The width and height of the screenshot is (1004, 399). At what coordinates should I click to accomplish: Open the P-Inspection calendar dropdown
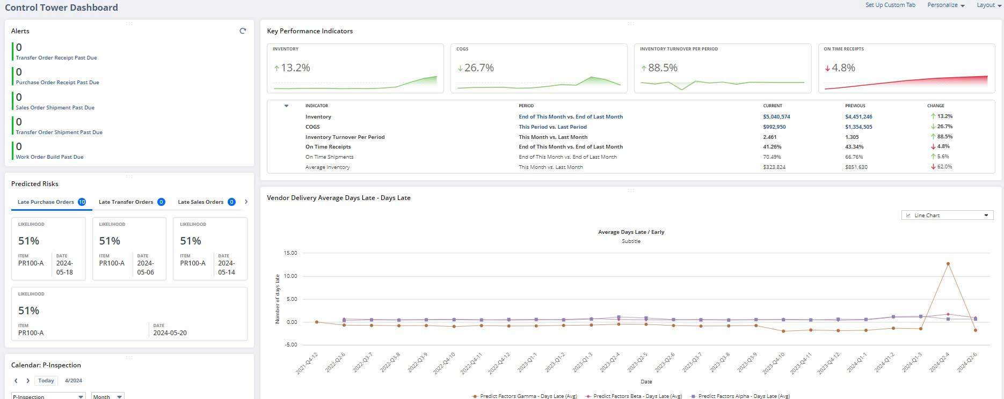pos(48,396)
